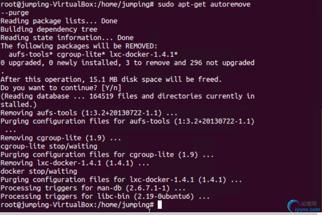
Task: Click the 'aufs-tools*' package name
Action: pos(30,55)
